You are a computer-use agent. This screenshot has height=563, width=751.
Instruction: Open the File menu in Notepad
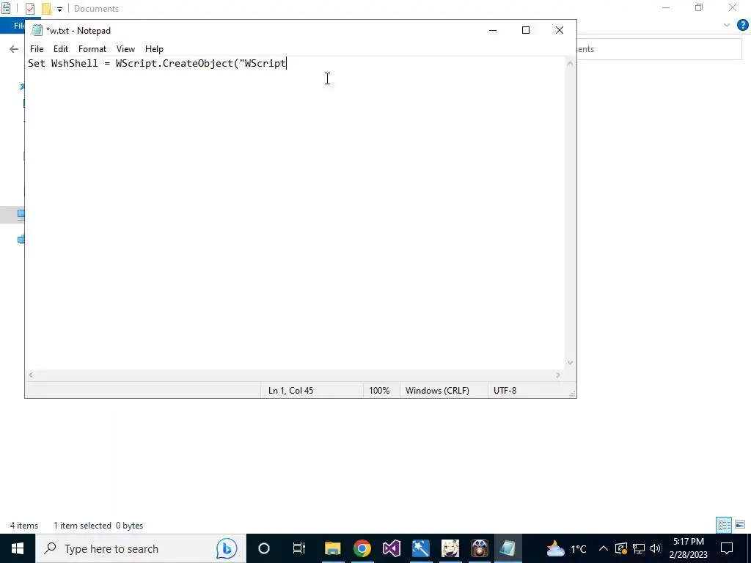pos(37,49)
